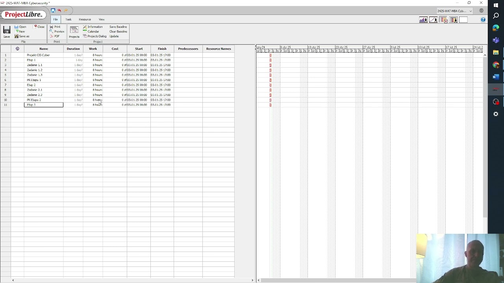This screenshot has height=283, width=504.
Task: Click the Predecessors column header
Action: click(x=188, y=49)
